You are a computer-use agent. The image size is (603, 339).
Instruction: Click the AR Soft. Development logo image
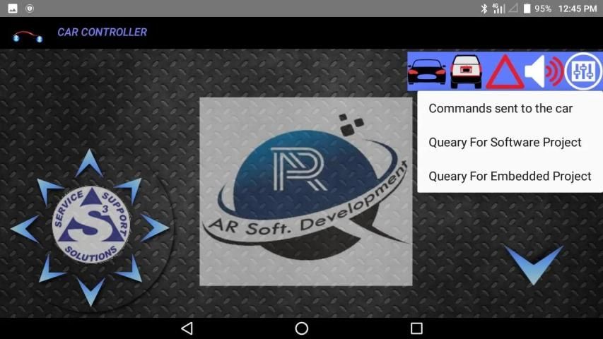click(305, 191)
